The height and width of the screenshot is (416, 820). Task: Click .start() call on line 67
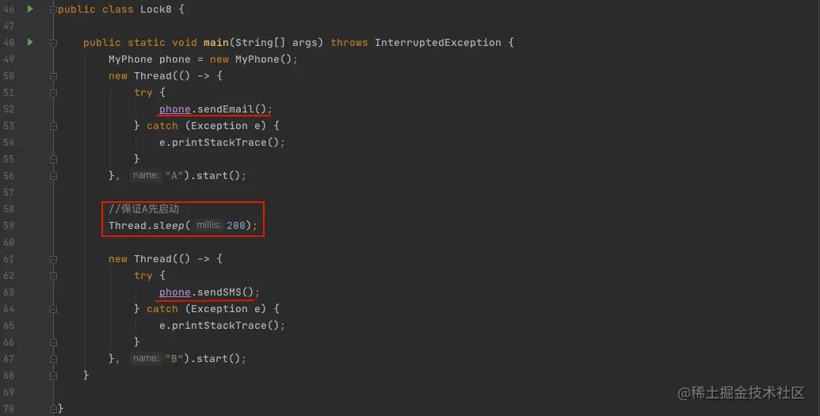click(218, 359)
